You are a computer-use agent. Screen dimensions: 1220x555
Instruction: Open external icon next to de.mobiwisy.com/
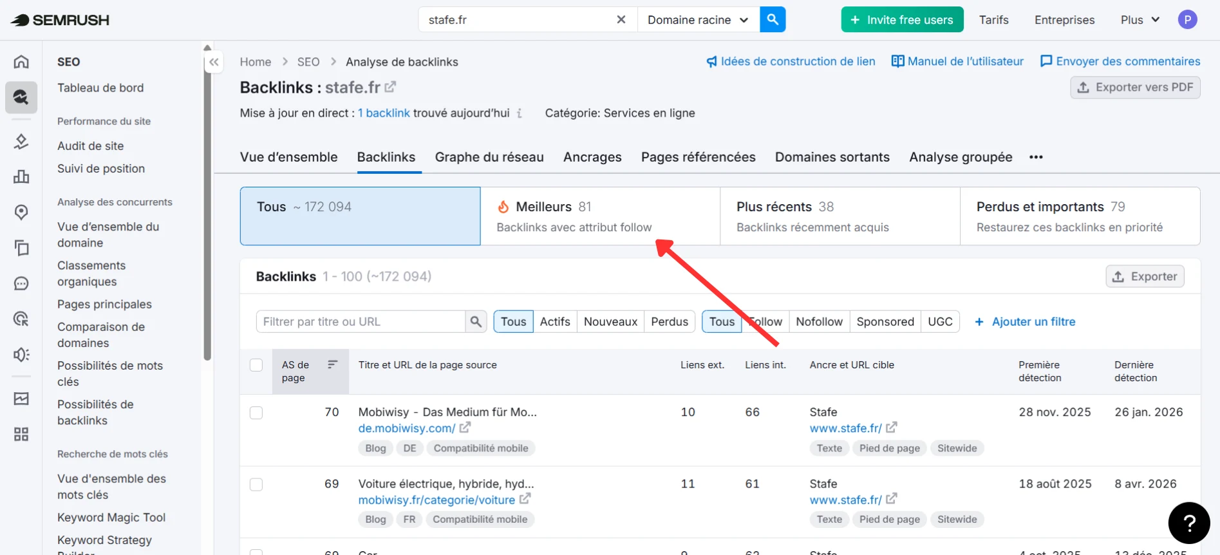[x=465, y=428]
